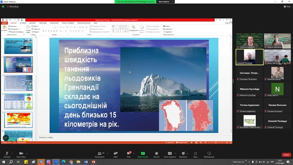Click the red Leave button
Screen dimensions: 293x165
pos(286,155)
